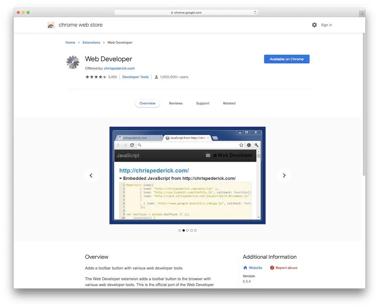Open chrispederick.com offered-by link

click(x=119, y=69)
